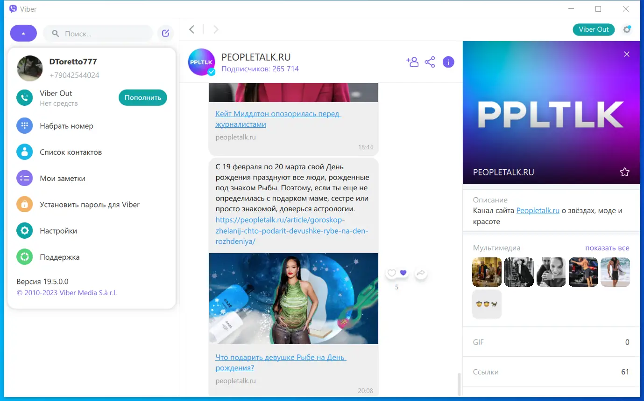Toggle the purple heart reaction on the post
The width and height of the screenshot is (644, 401).
403,272
